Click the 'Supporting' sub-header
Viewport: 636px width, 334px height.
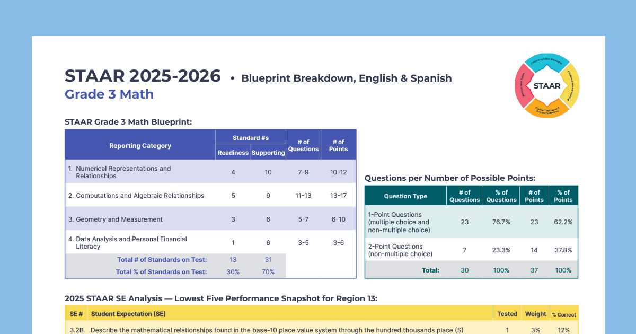(x=268, y=153)
